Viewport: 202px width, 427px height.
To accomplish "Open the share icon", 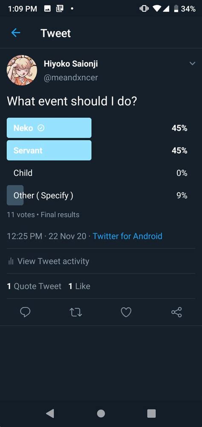I will tap(177, 312).
